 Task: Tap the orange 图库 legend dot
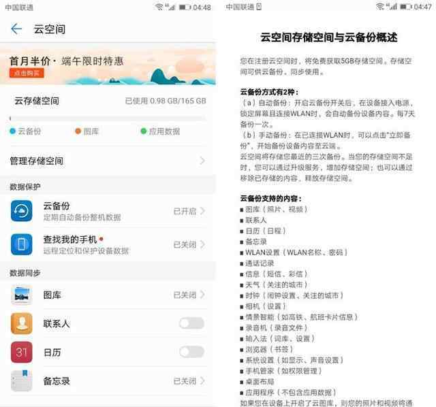pyautogui.click(x=78, y=131)
